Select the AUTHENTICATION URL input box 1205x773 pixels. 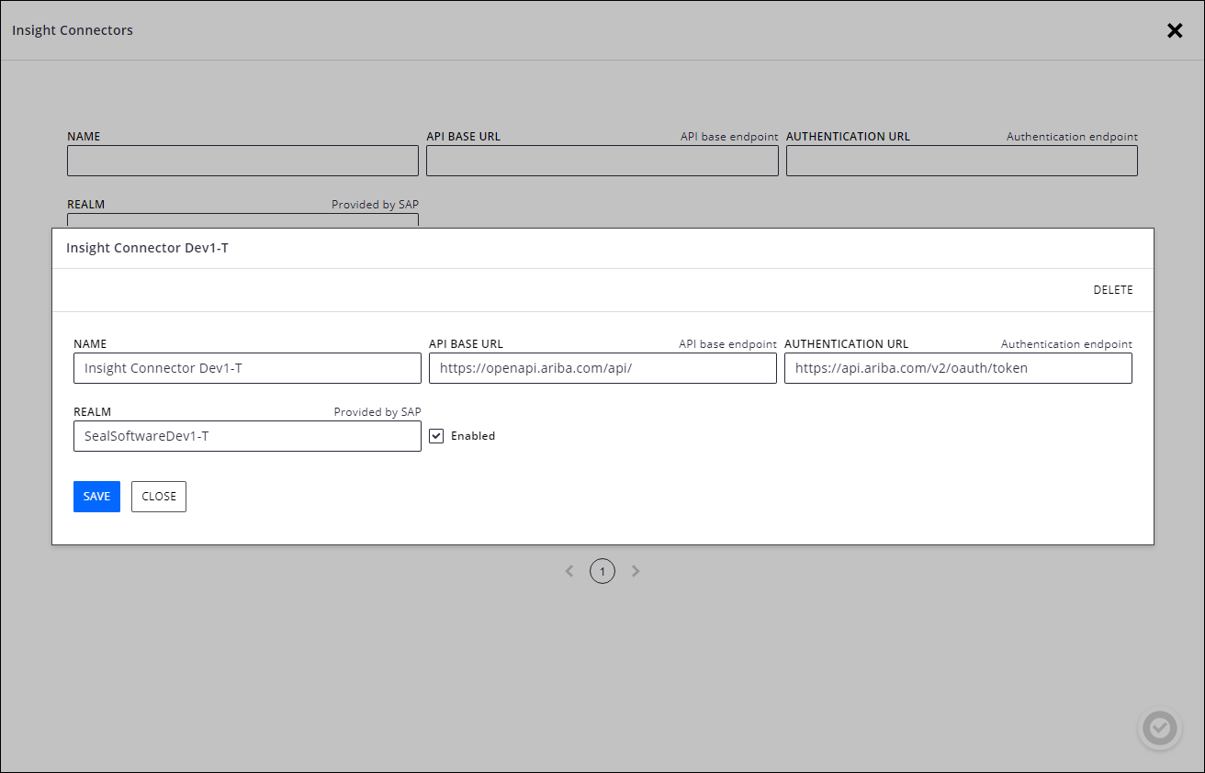pos(958,368)
